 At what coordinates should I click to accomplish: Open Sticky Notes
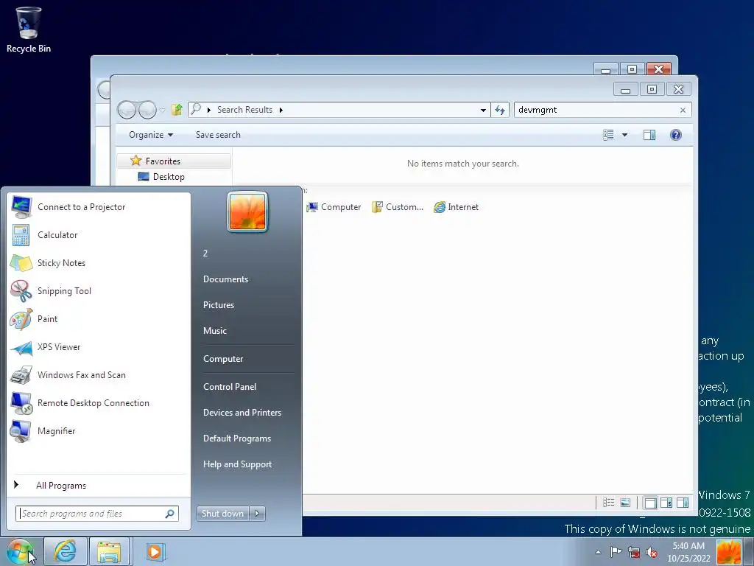[x=99, y=263]
